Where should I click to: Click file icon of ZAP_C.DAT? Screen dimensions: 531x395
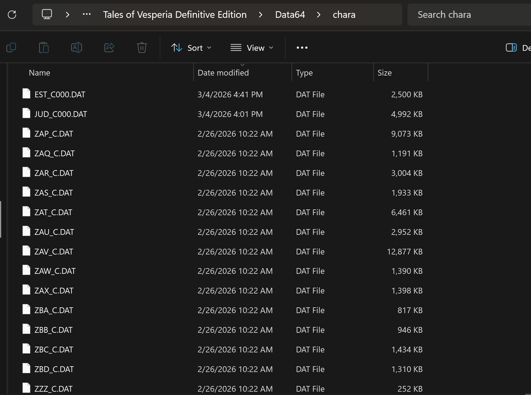click(26, 133)
